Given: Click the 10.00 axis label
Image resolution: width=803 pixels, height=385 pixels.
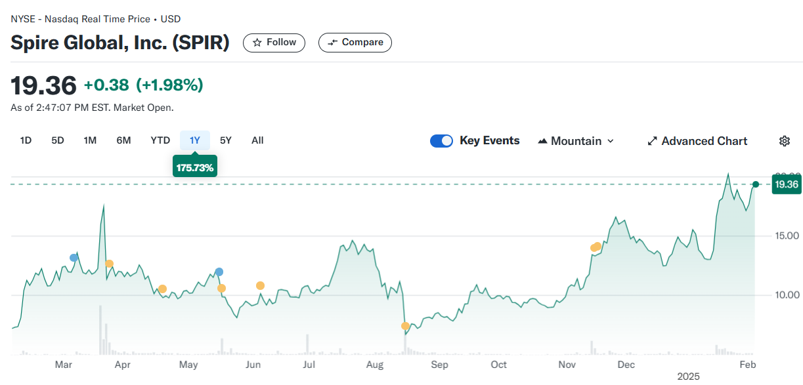Looking at the screenshot, I should click(787, 295).
